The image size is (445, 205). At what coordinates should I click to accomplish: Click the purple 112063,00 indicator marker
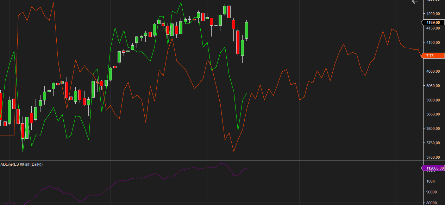(433, 168)
